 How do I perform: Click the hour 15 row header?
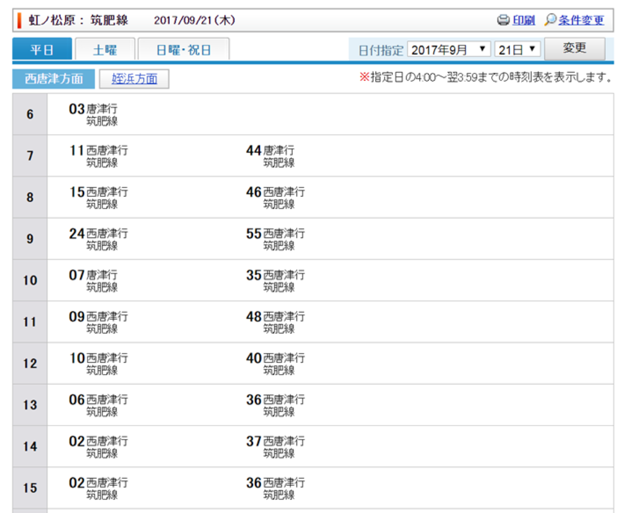click(x=30, y=488)
